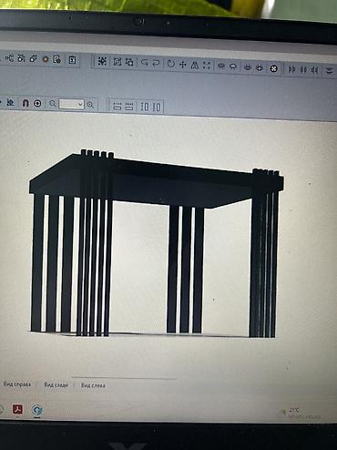This screenshot has height=450, width=337.
Task: Open Adobe Acrobat from the taskbar
Action: (x=17, y=409)
